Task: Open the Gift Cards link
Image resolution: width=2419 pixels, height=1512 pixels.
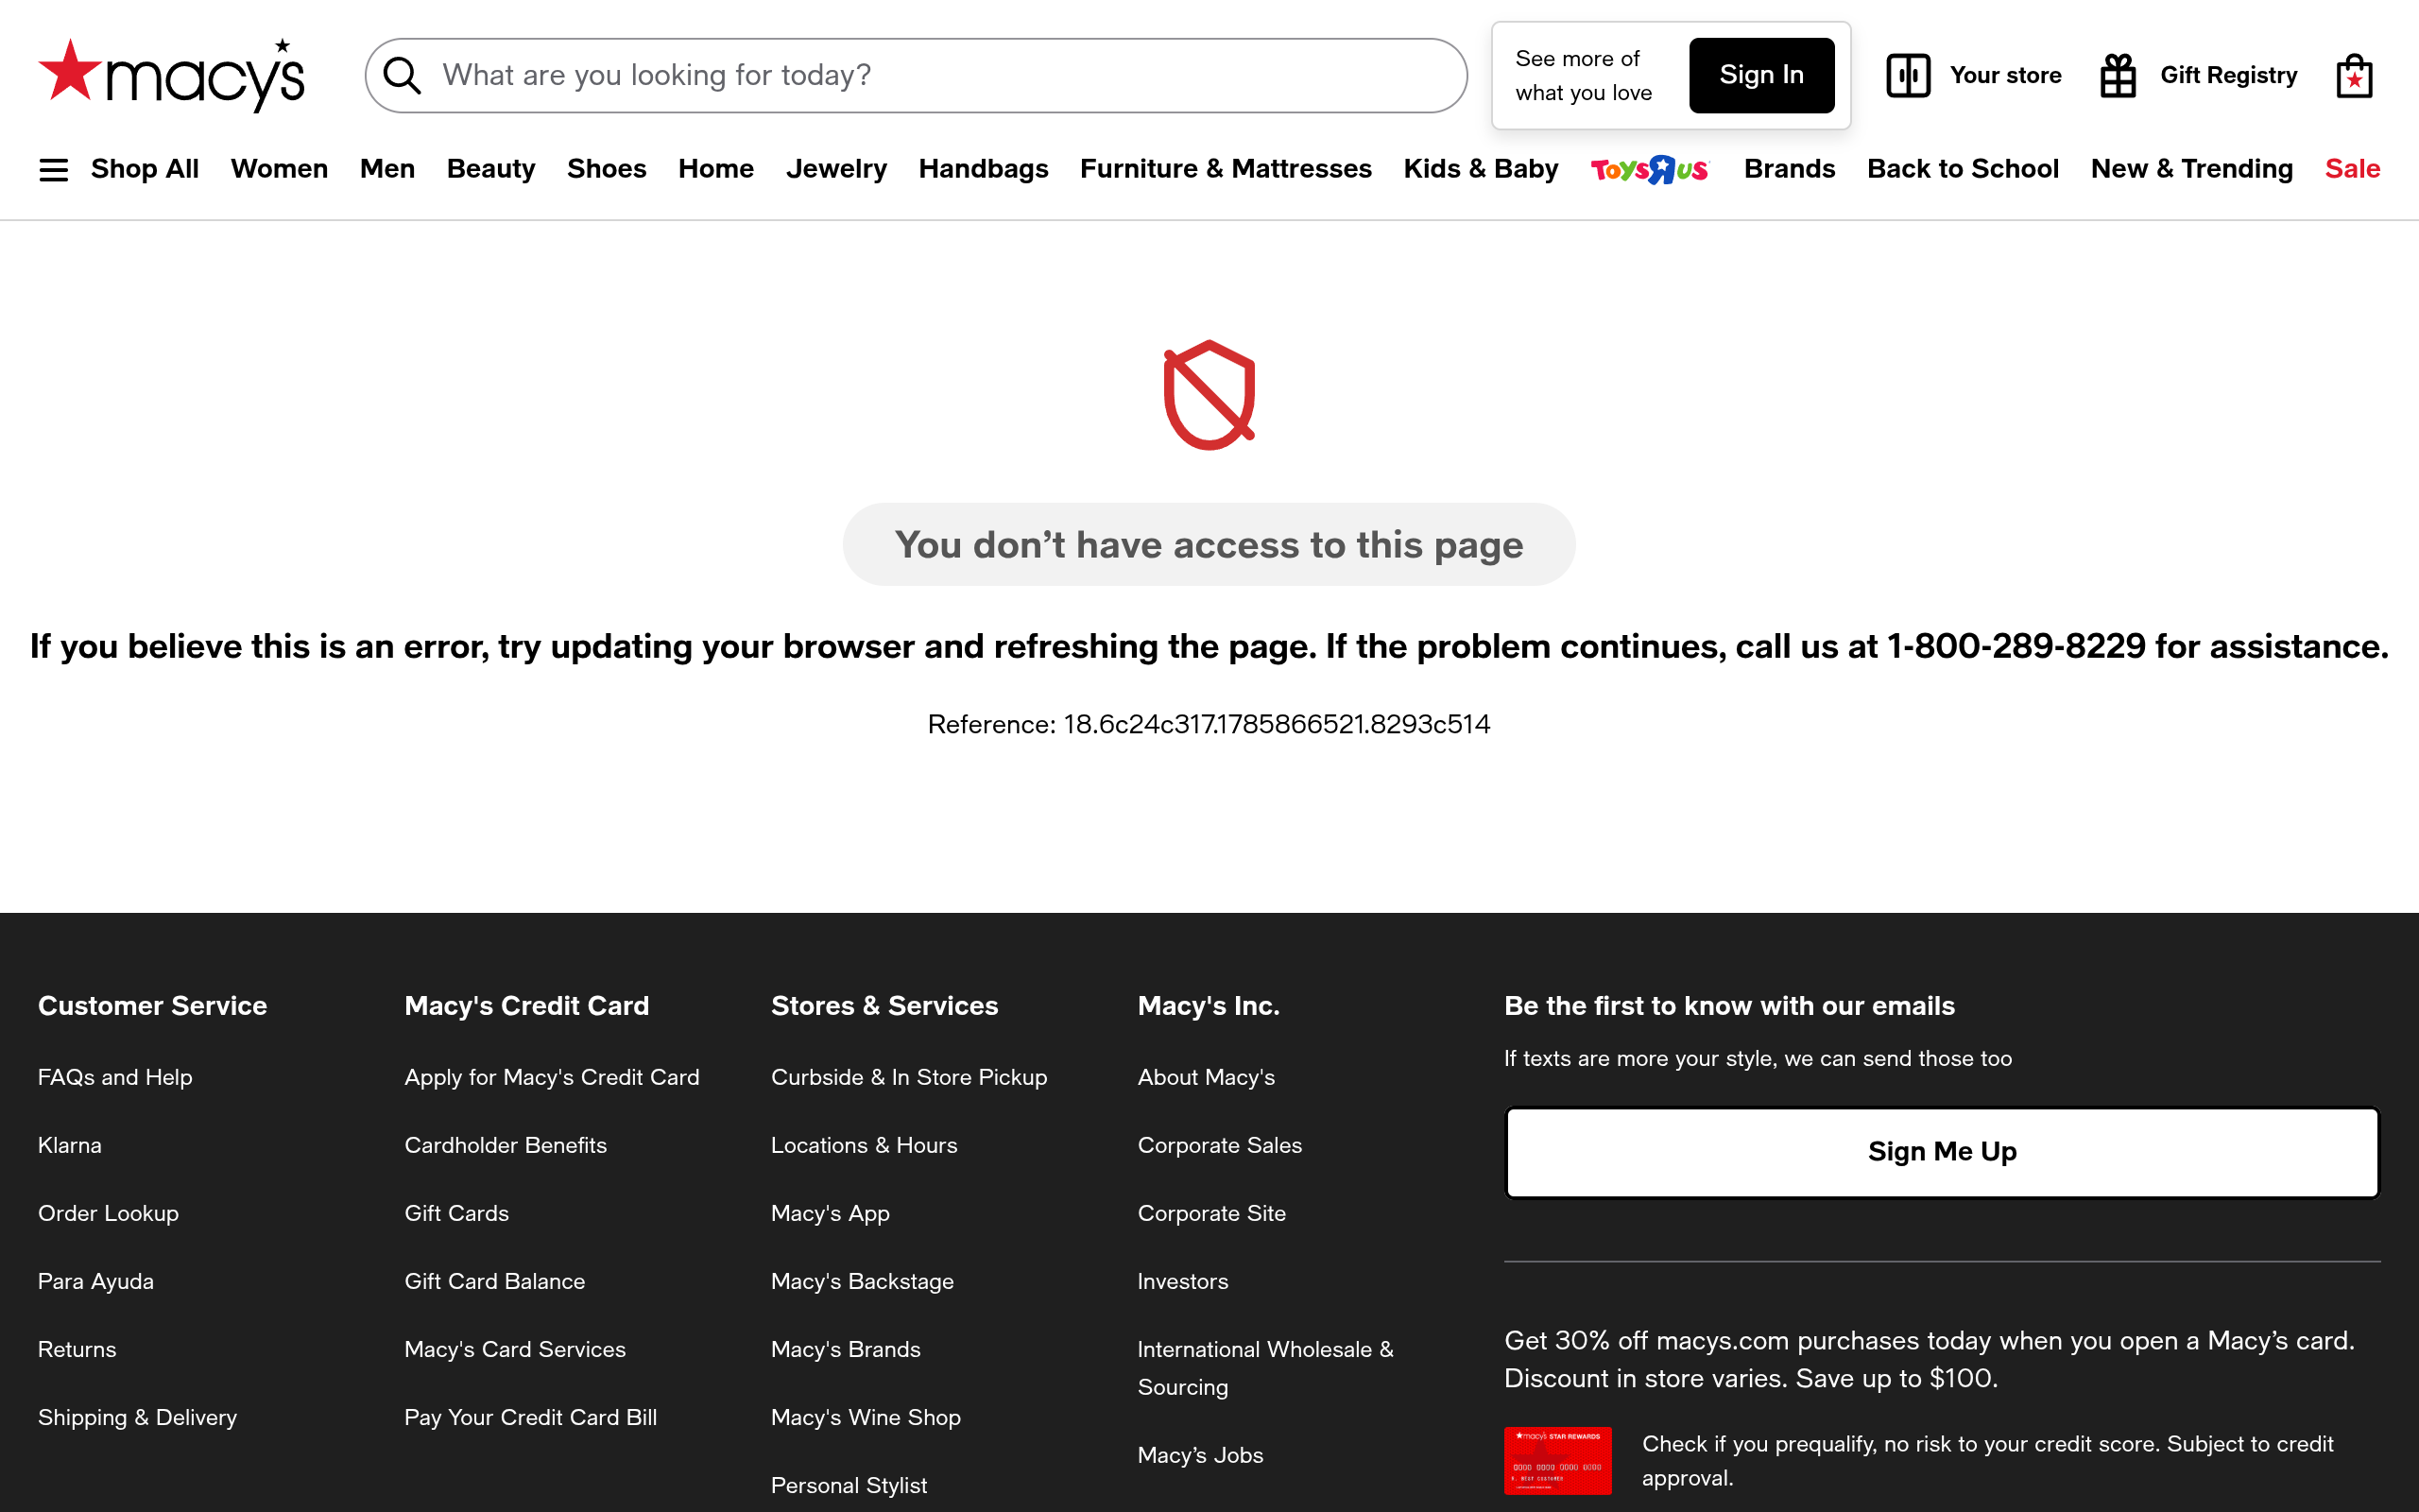Action: coord(456,1213)
